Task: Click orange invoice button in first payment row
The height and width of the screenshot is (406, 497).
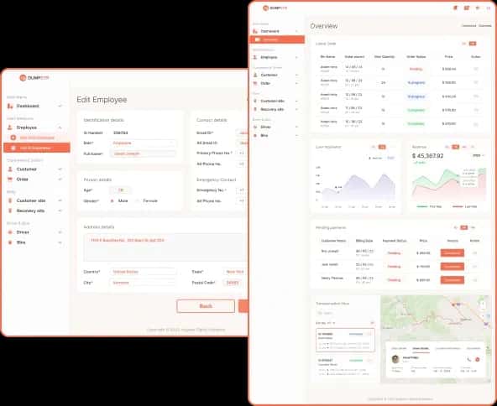Action: click(x=453, y=253)
